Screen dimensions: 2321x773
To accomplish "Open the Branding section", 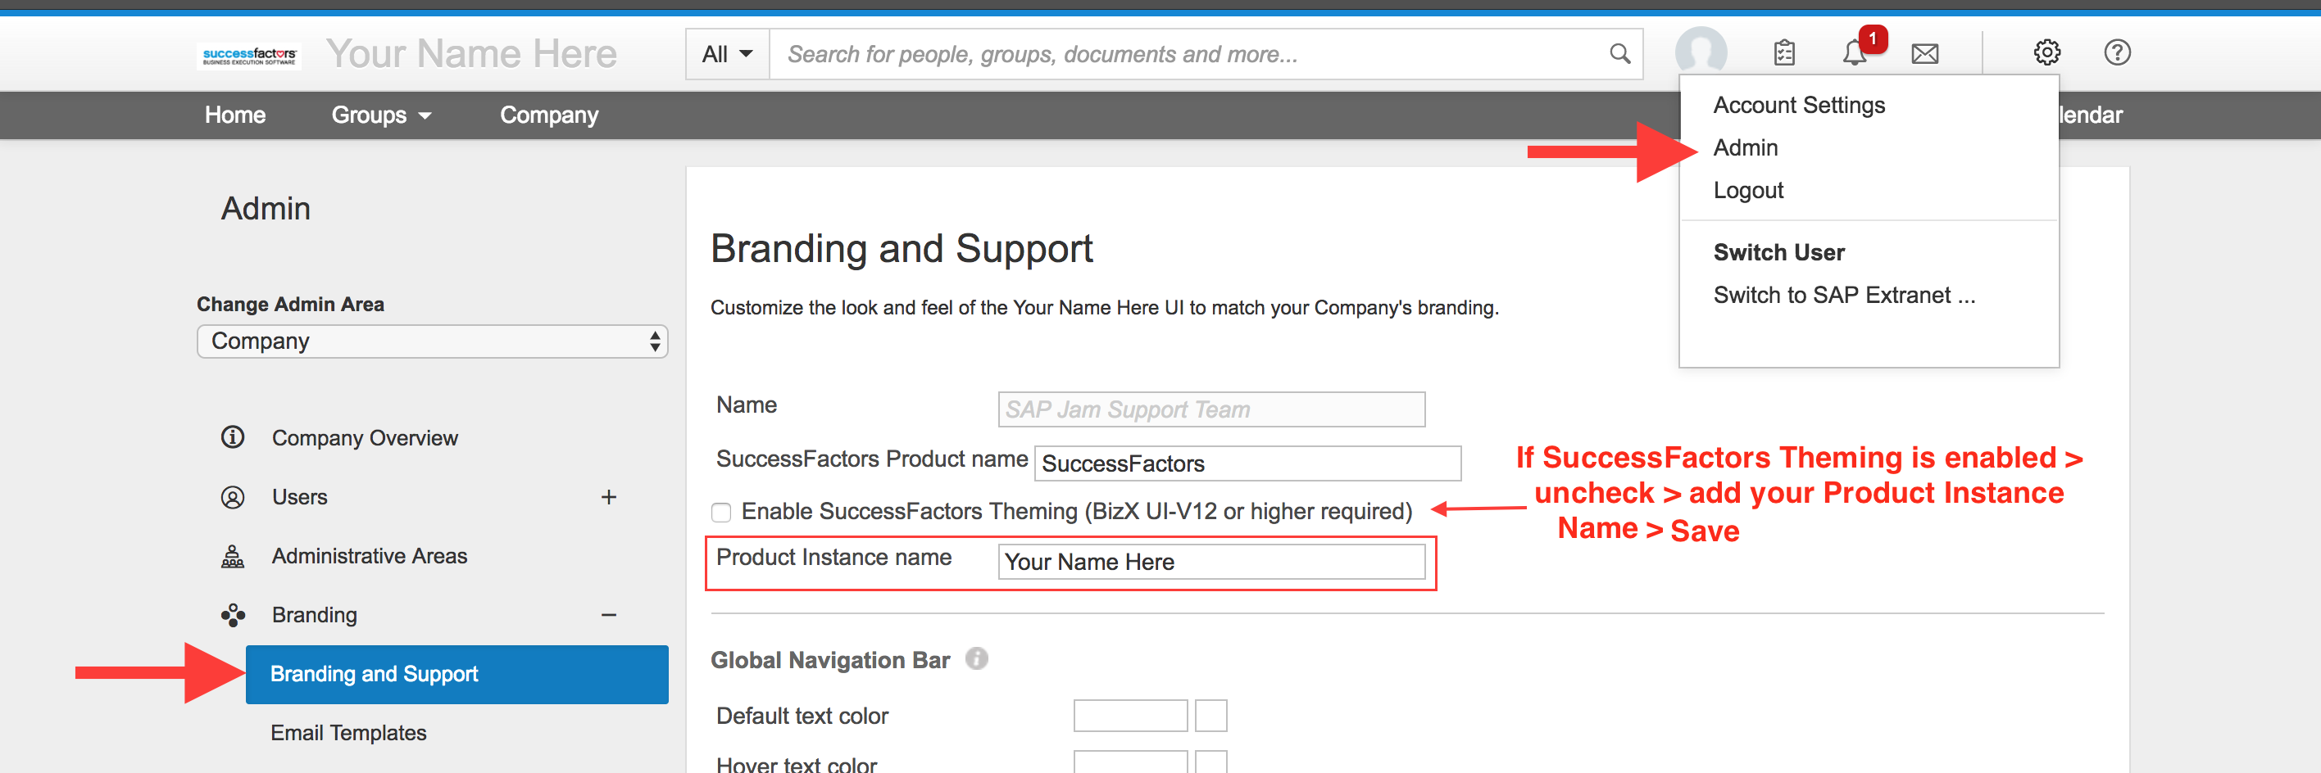I will [x=315, y=615].
